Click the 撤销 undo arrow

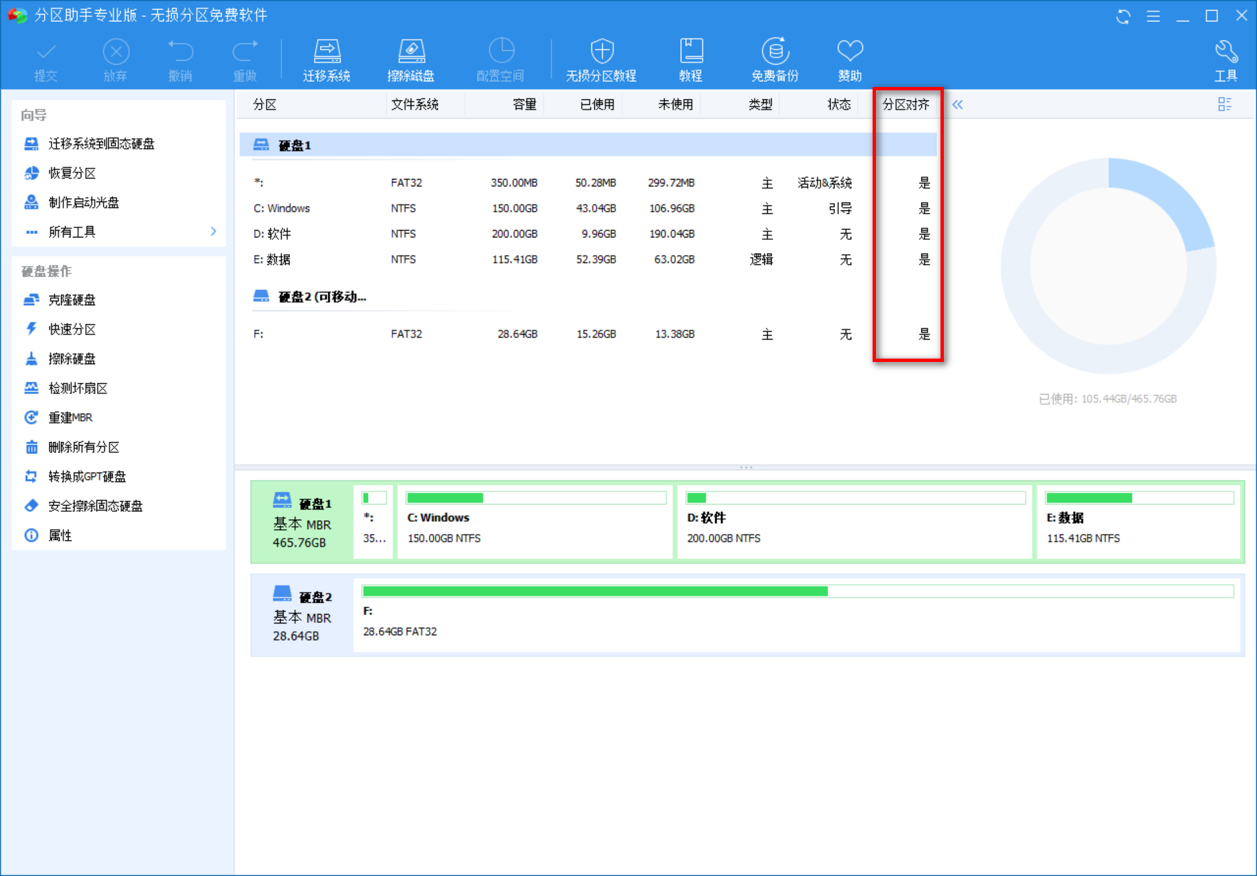pos(180,61)
